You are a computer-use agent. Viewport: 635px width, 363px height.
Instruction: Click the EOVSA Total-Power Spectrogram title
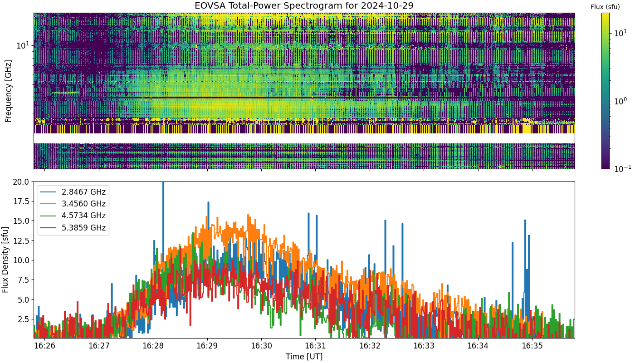click(304, 6)
